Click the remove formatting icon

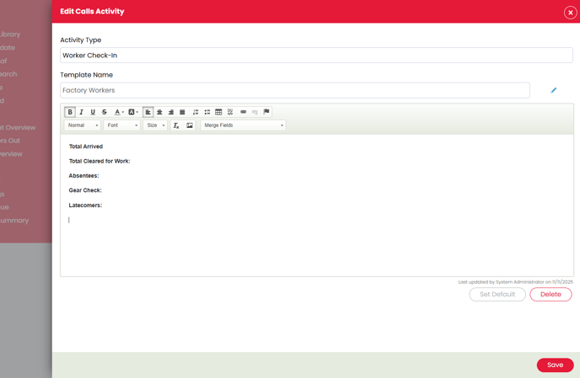[x=176, y=125]
